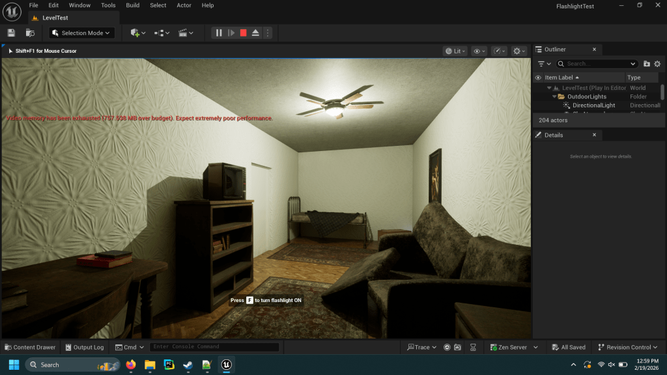This screenshot has height=375, width=667.
Task: Open the Lit view mode dropdown
Action: pos(455,51)
